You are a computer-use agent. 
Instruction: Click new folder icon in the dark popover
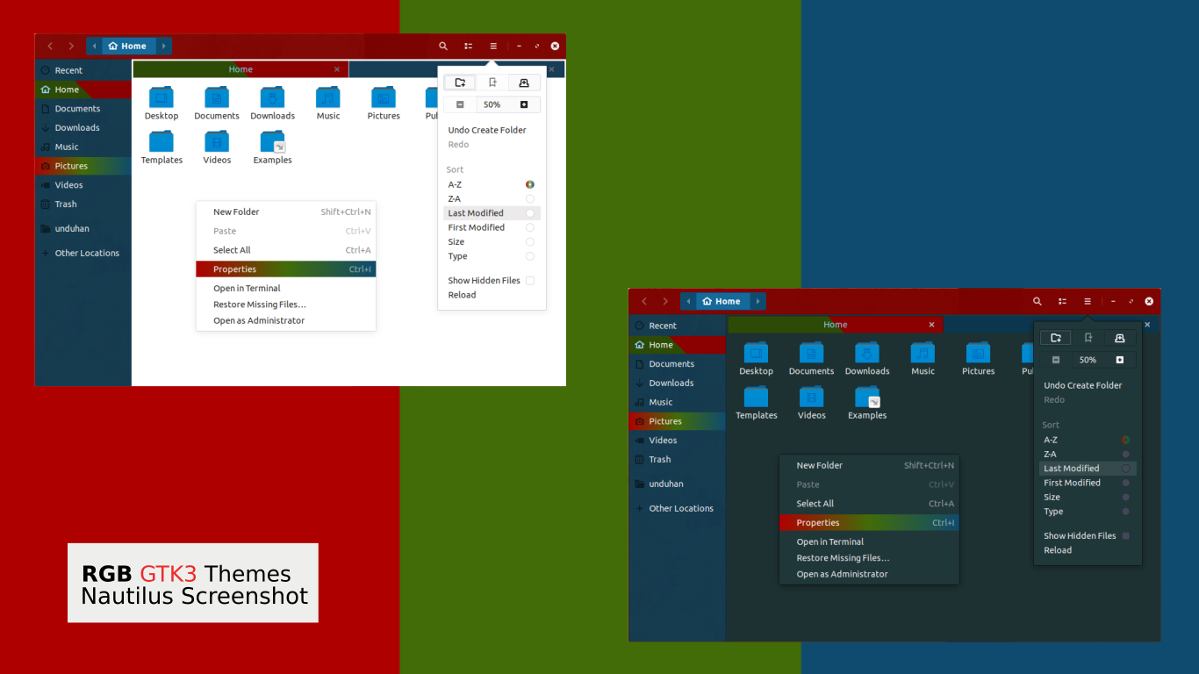click(x=1056, y=338)
